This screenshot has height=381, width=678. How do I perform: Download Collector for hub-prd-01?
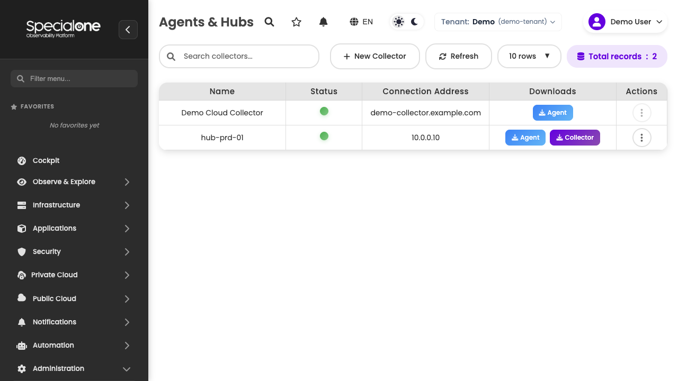point(575,138)
